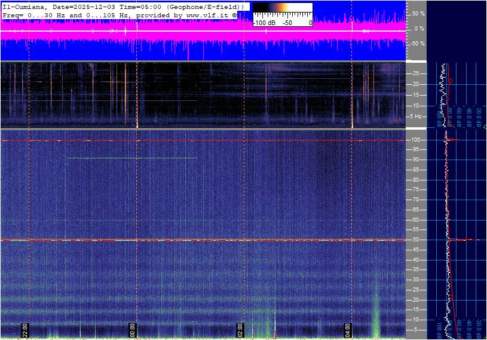Screen dimensions: 487x340
Task: Click the red circle marker on geophone spectrum
Action: (x=451, y=81)
